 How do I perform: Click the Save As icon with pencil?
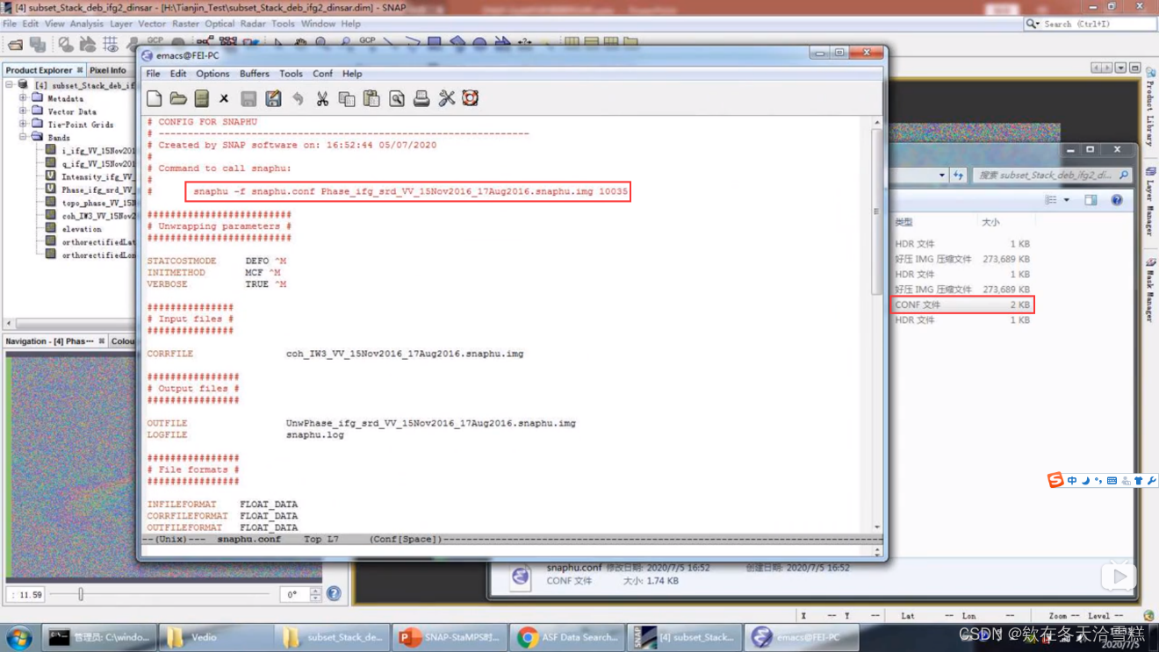click(273, 98)
